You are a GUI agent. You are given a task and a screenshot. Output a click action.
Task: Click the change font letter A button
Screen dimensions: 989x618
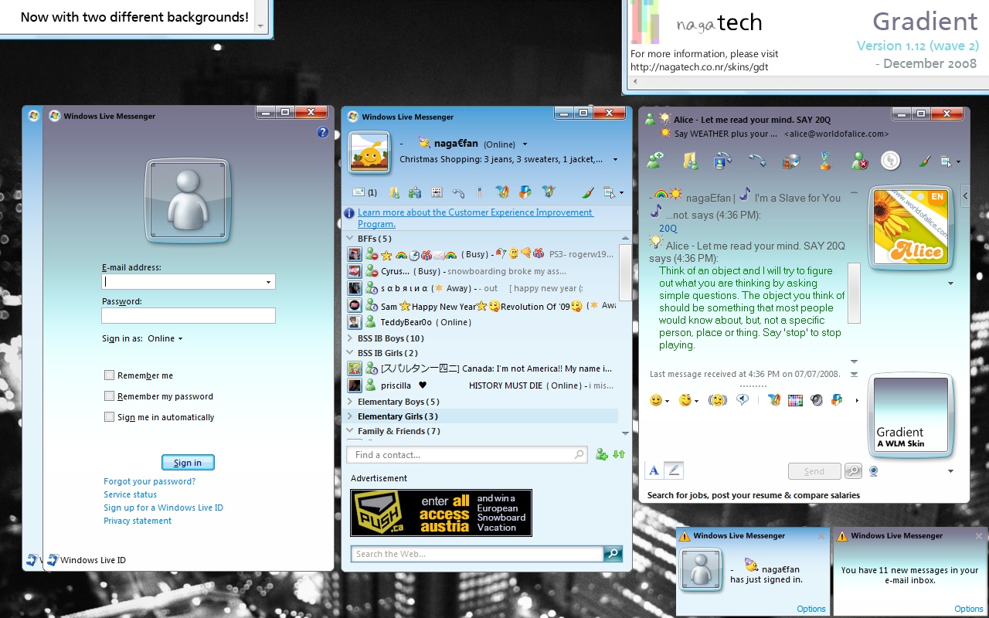tap(654, 470)
